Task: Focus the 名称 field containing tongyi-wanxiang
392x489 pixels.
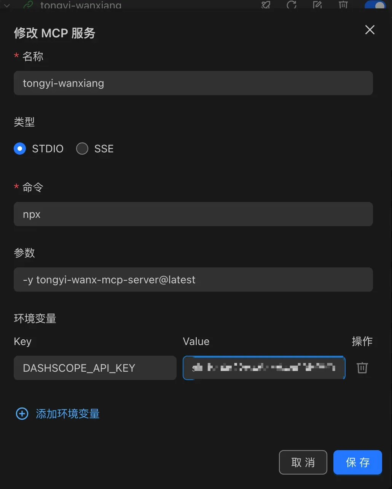Action: [x=193, y=83]
